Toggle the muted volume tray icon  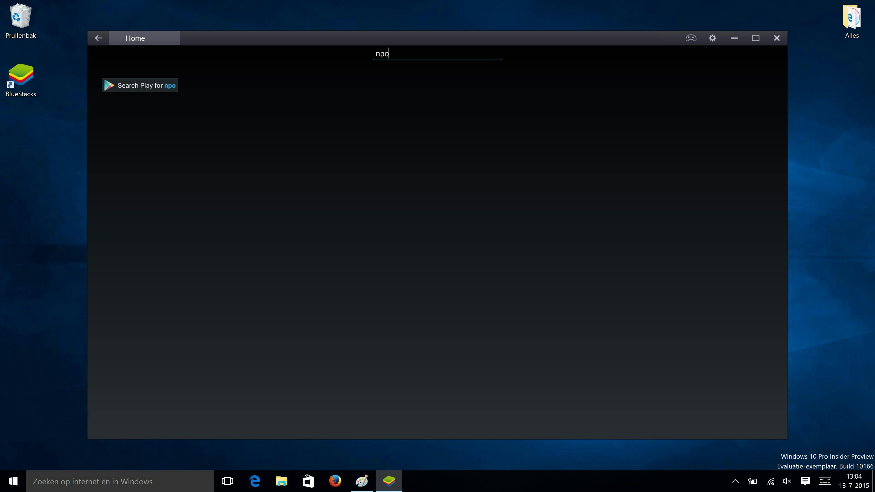pos(787,481)
